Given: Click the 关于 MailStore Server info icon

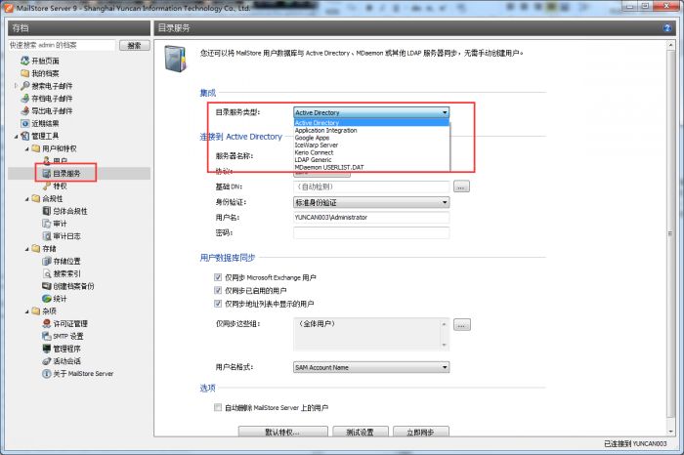Looking at the screenshot, I should [47, 374].
